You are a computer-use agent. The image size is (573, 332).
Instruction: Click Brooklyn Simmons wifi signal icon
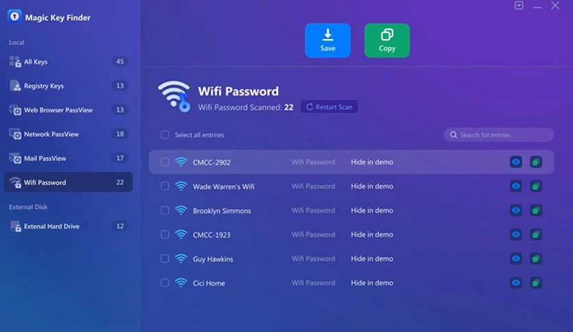[181, 210]
